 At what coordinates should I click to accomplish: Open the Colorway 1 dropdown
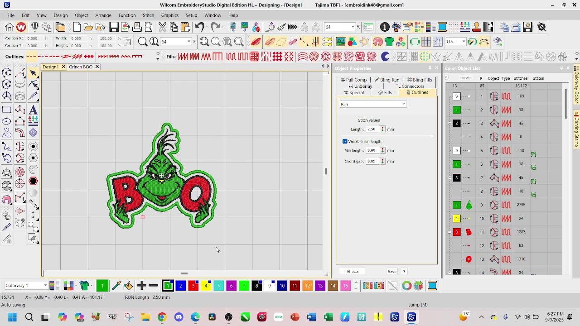tap(45, 286)
